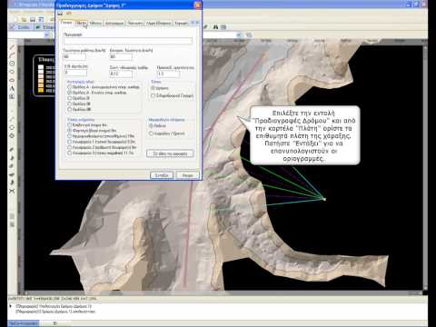The width and height of the screenshot is (436, 327).
Task: Click the wide button above Εντάξει
Action: pyautogui.click(x=170, y=154)
